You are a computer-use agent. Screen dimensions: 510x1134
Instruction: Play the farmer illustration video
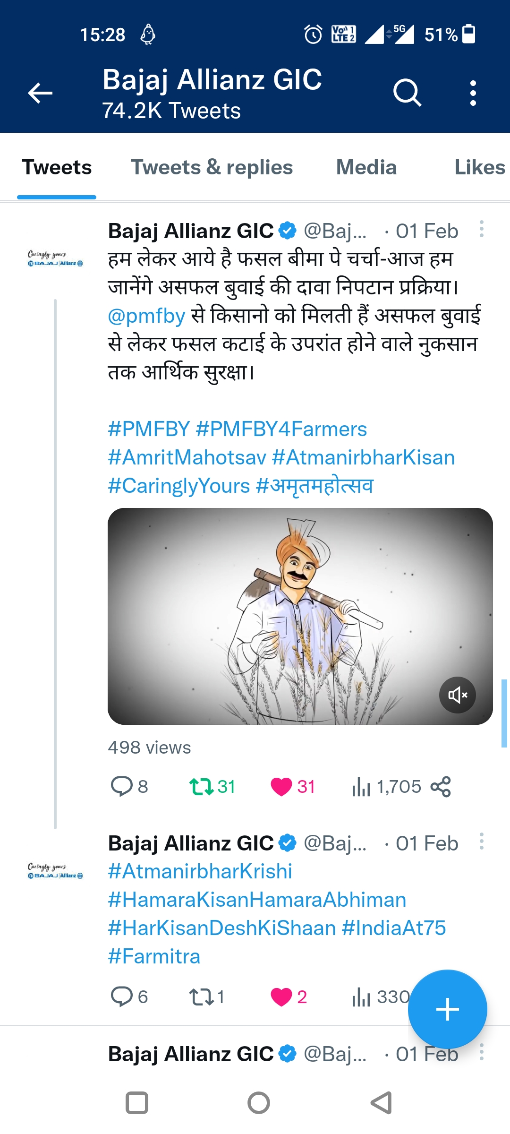(300, 616)
